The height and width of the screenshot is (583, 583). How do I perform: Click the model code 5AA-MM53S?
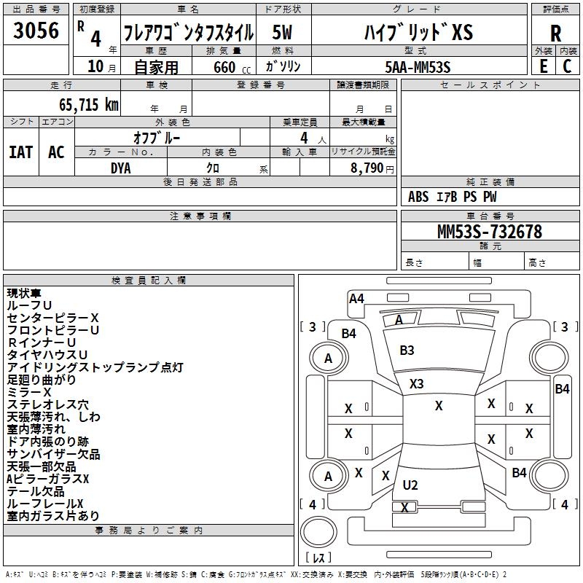coord(418,67)
